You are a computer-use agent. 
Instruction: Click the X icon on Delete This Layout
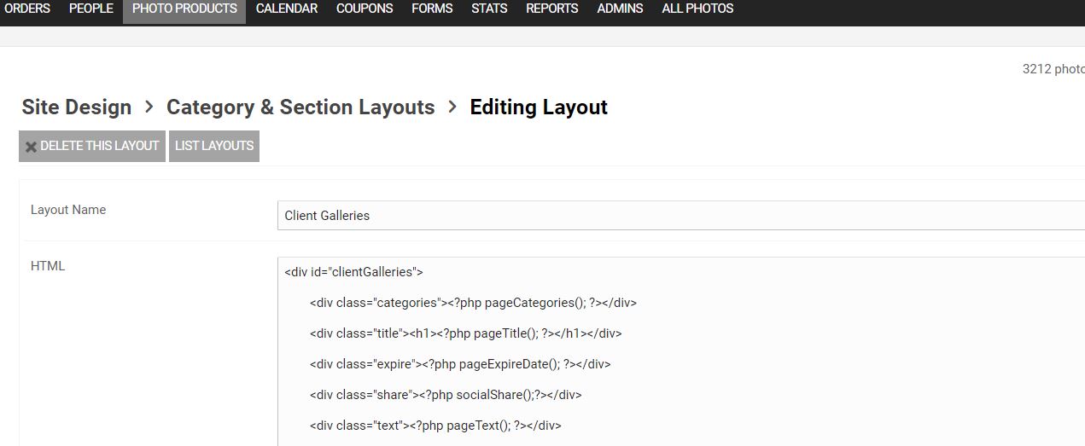pyautogui.click(x=31, y=147)
